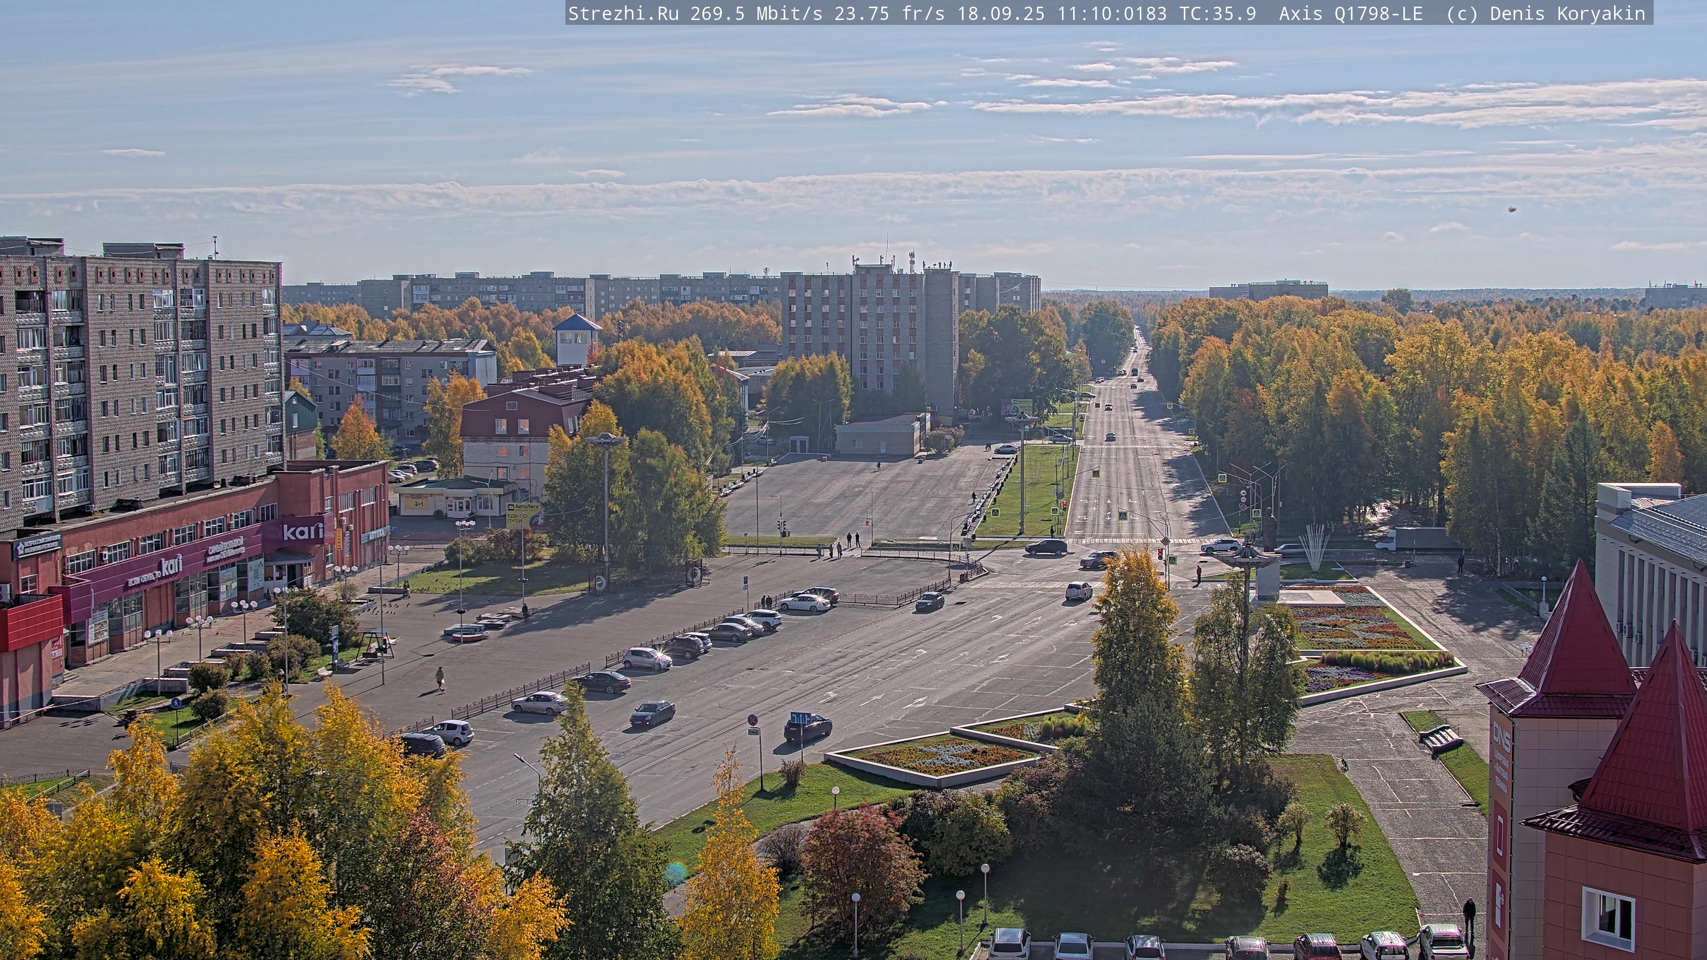Screen dimensions: 1707x960
Task: Click the (c) Denis Koryakin credit
Action: click(1546, 14)
